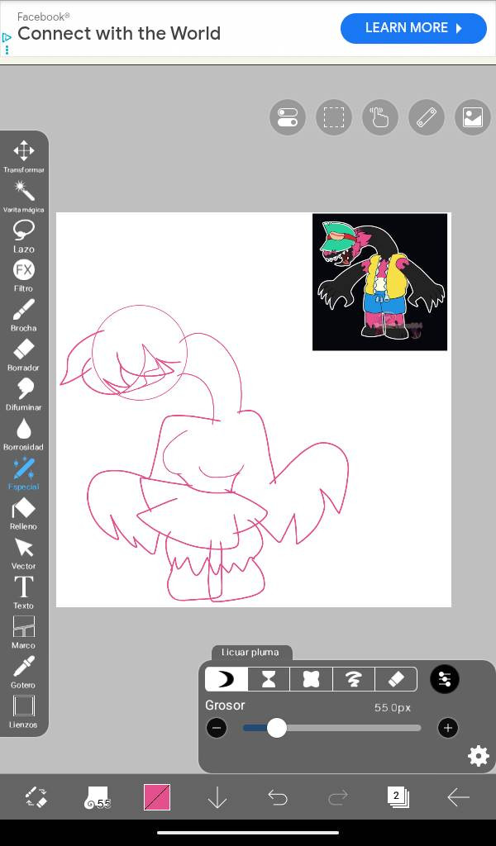Tap the down arrow hide toolbar button
This screenshot has height=846, width=496.
pos(217,797)
